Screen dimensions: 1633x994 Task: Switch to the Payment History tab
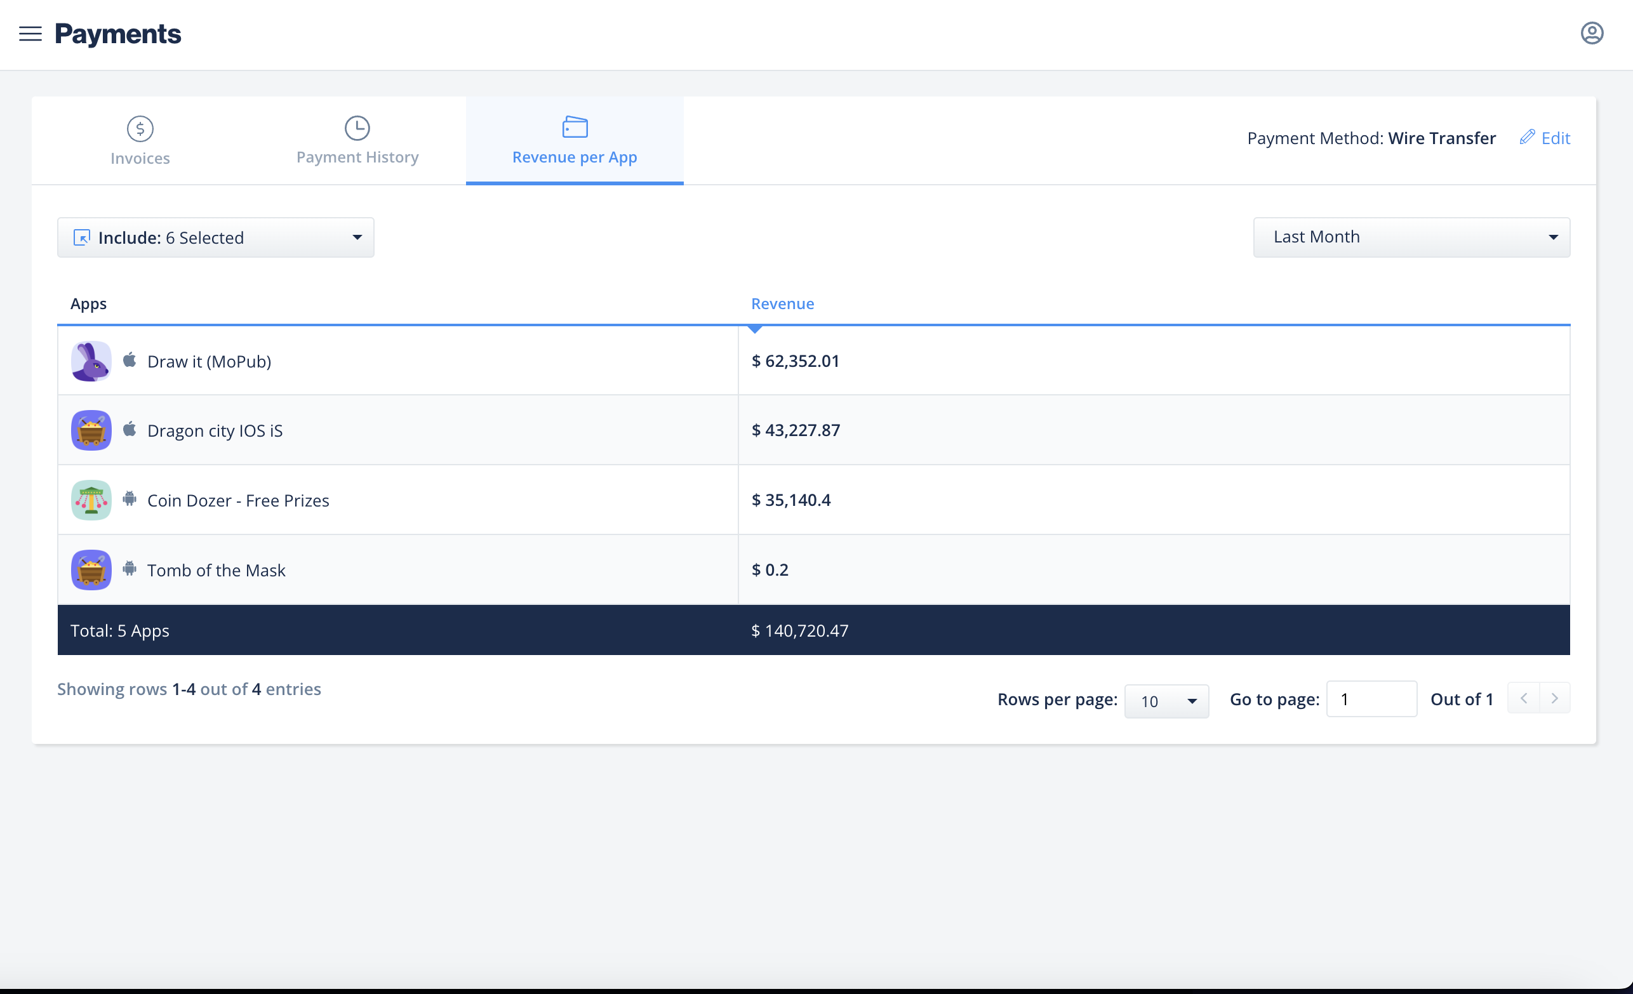click(x=357, y=140)
